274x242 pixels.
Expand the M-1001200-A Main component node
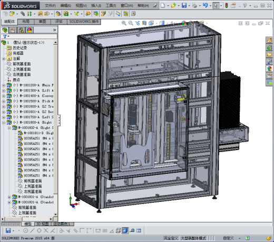pos(4,86)
